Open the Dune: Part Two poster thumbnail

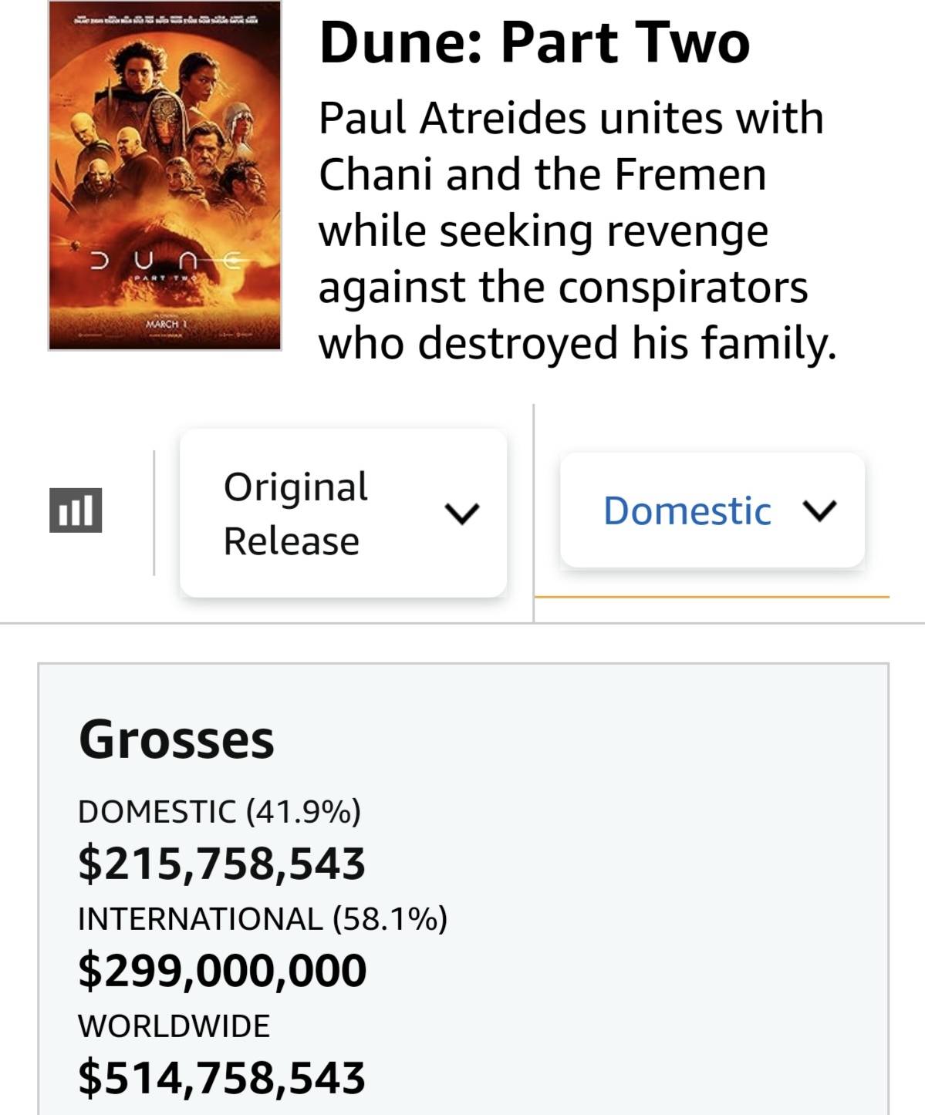pos(164,176)
